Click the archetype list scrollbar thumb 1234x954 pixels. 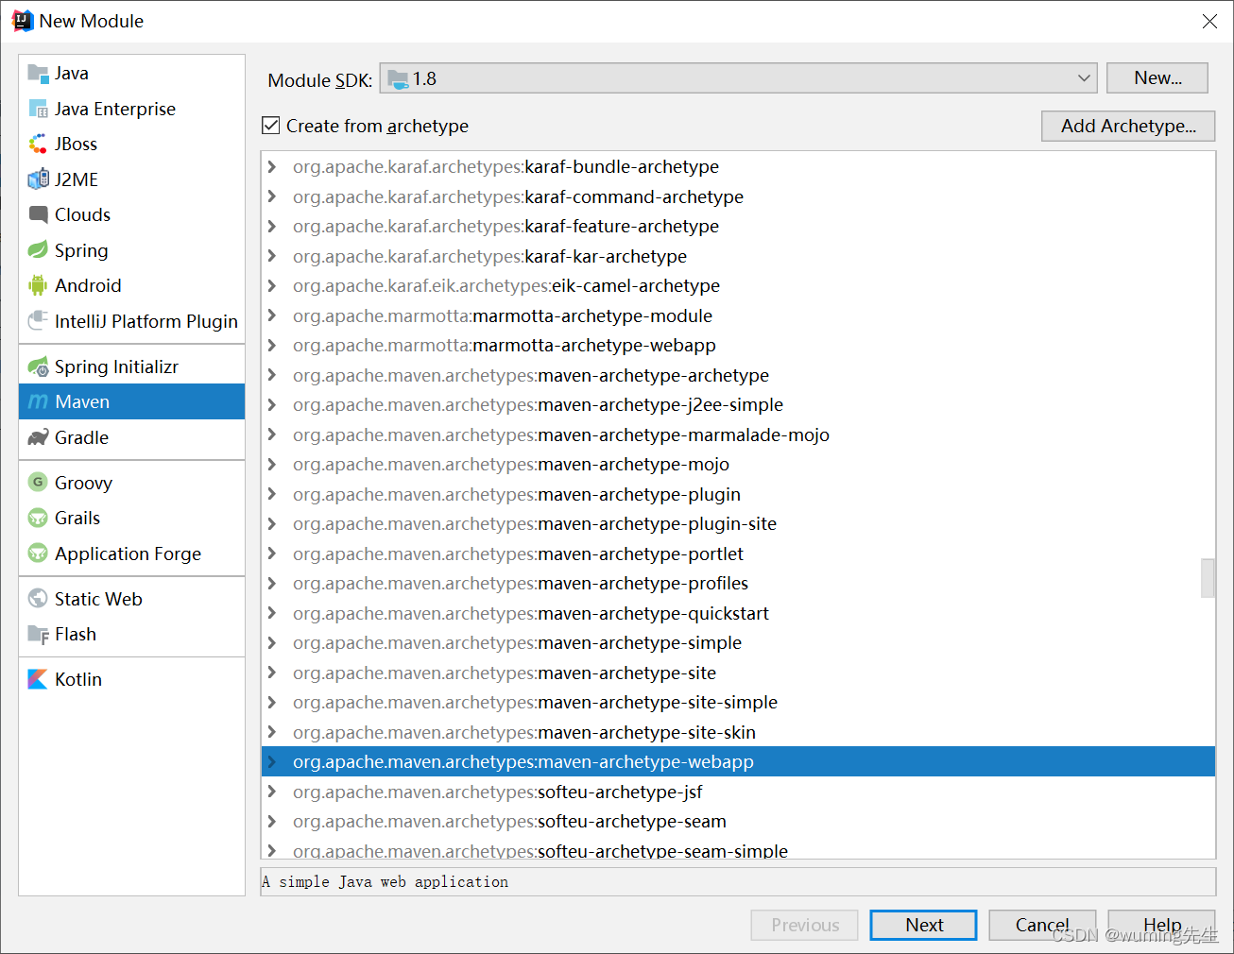tap(1208, 578)
